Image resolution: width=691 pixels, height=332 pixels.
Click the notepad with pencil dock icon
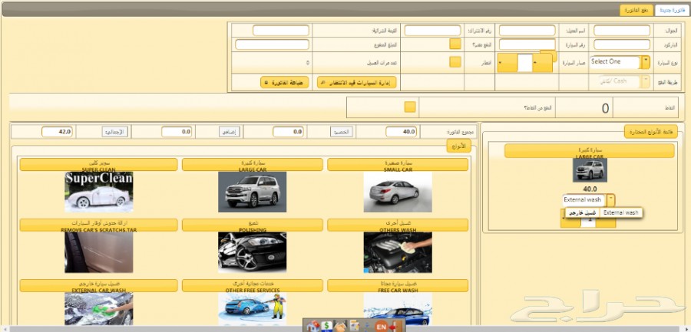354,327
